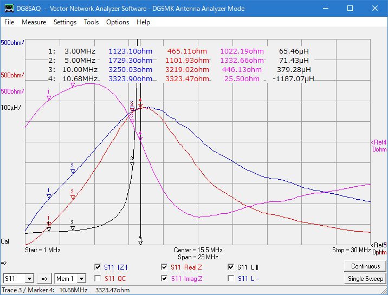Click the Cal status label
The image size is (388, 295).
[5, 241]
